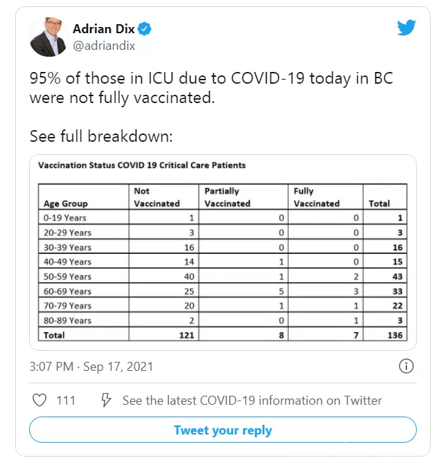Click the 111 likes count
This screenshot has height=467, width=441.
pyautogui.click(x=66, y=400)
